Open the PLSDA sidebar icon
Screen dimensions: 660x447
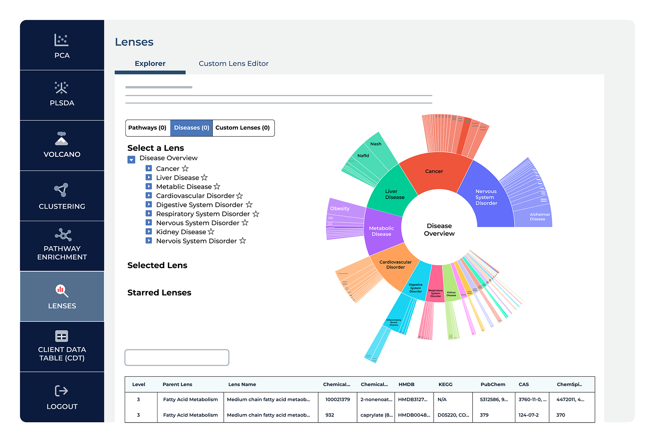(x=61, y=88)
